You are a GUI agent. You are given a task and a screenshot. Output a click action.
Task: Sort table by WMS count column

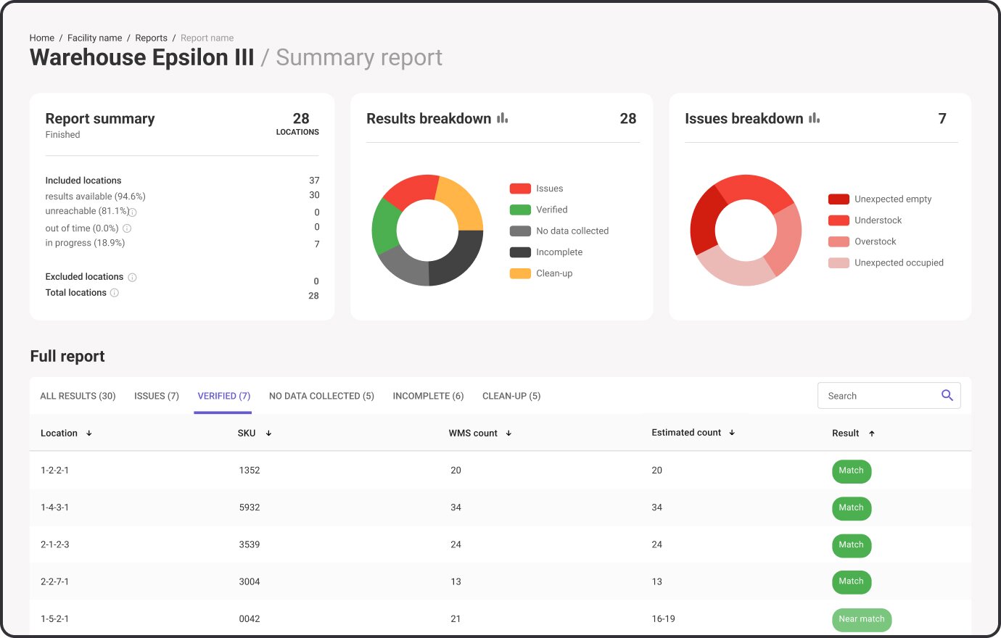508,434
